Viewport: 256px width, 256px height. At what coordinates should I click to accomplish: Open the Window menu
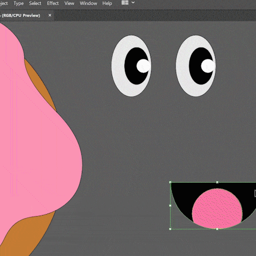(89, 4)
